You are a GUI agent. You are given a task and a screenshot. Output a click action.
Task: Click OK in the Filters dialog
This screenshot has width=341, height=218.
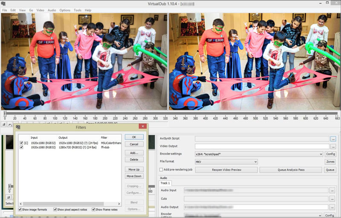click(134, 137)
